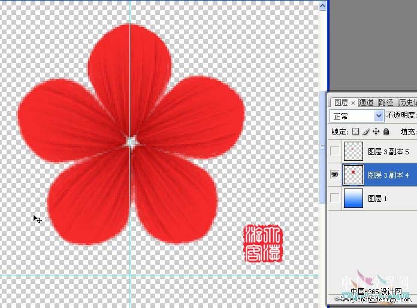Click the 图层 3 副本 4 layer thumbnail
Viewport: 417px width, 308px height.
coord(353,175)
